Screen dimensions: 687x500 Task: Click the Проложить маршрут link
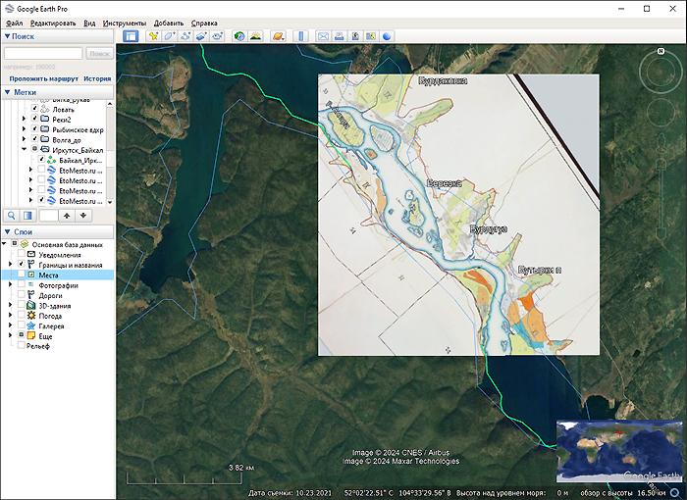44,78
